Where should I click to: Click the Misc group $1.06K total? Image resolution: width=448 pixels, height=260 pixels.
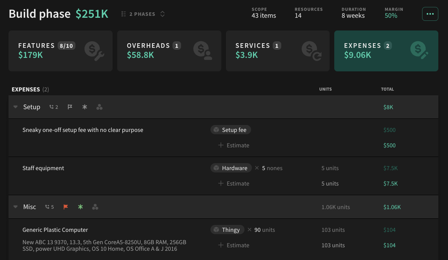point(392,207)
